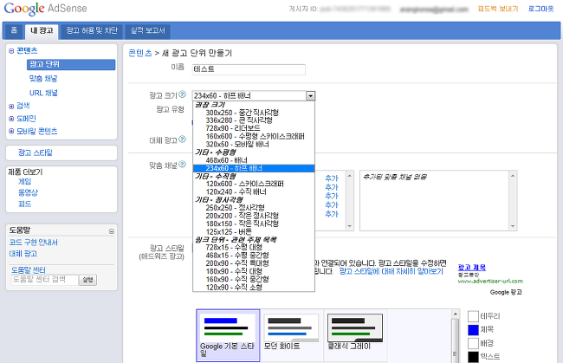This screenshot has height=363, width=563.
Task: Click 피드백 보내기 link
Action: (x=498, y=9)
